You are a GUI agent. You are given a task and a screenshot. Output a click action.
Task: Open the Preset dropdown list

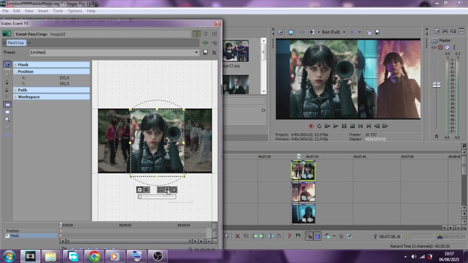(x=196, y=53)
